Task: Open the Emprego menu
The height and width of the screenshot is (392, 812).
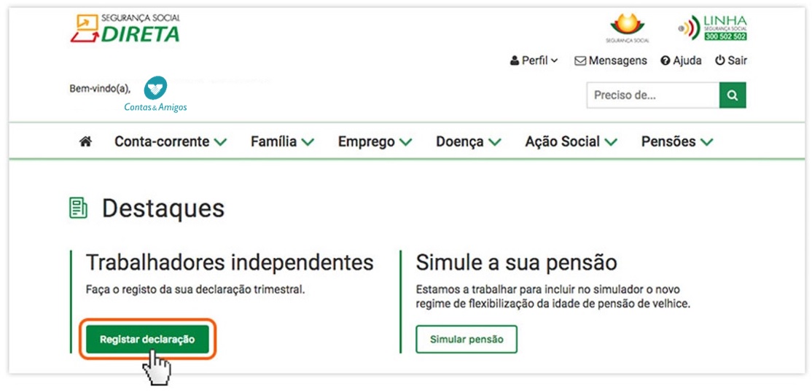Action: 375,141
